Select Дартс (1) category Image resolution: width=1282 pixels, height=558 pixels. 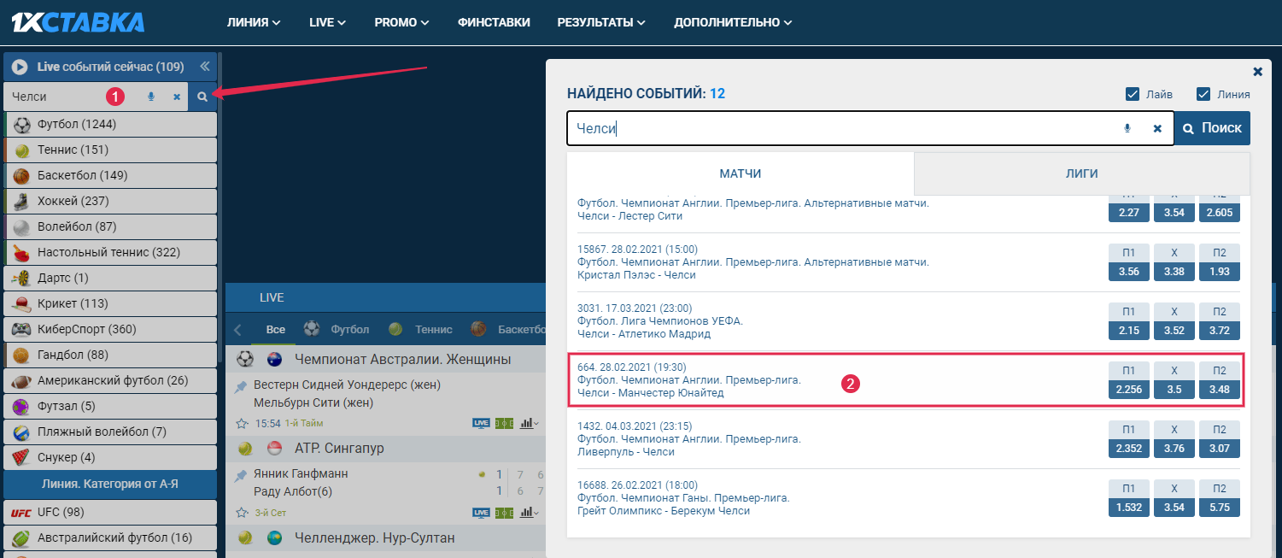click(110, 278)
